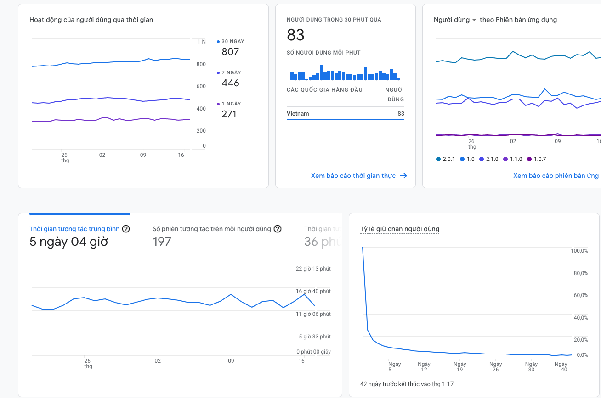
Task: Click arrow icon after "Xem báo cáo thời gian thực"
Action: (403, 176)
